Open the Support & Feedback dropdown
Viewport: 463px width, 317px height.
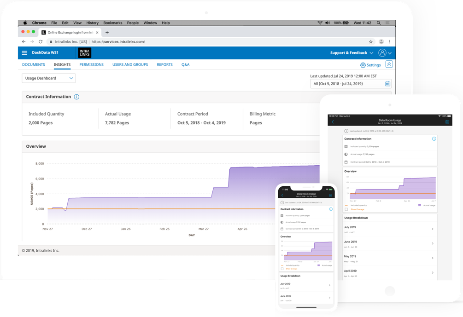pyautogui.click(x=352, y=53)
